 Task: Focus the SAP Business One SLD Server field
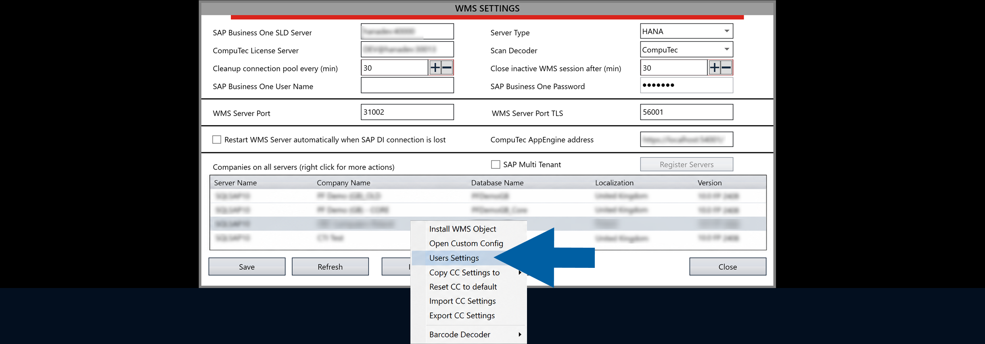coord(407,31)
